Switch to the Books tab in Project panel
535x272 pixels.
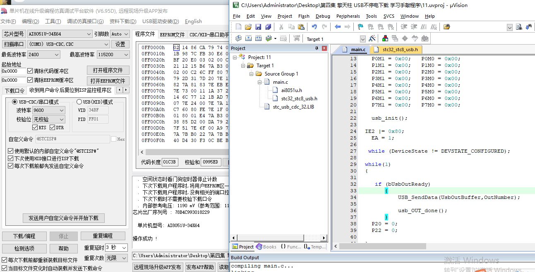(266, 247)
